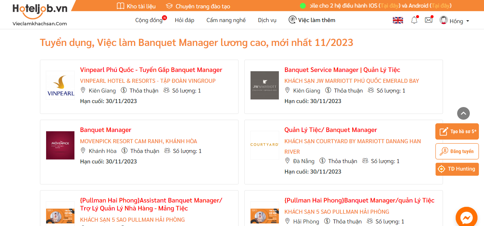Screen dimensions: 484x226
Task: Open the messages envelope icon
Action: (428, 20)
